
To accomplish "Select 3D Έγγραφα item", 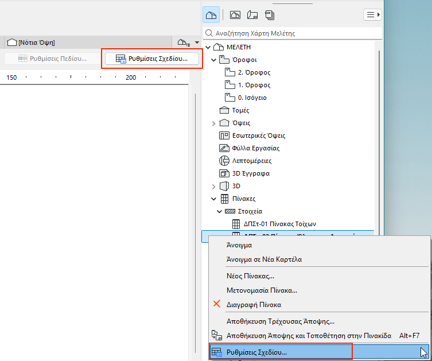I will (251, 173).
